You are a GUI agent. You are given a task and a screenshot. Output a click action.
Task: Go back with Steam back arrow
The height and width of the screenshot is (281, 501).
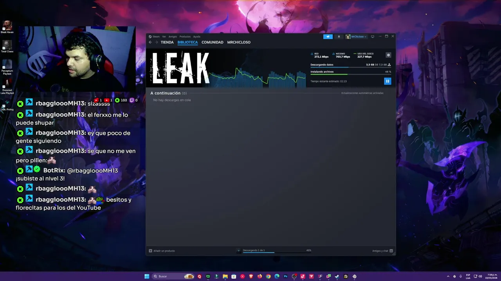[x=150, y=42]
